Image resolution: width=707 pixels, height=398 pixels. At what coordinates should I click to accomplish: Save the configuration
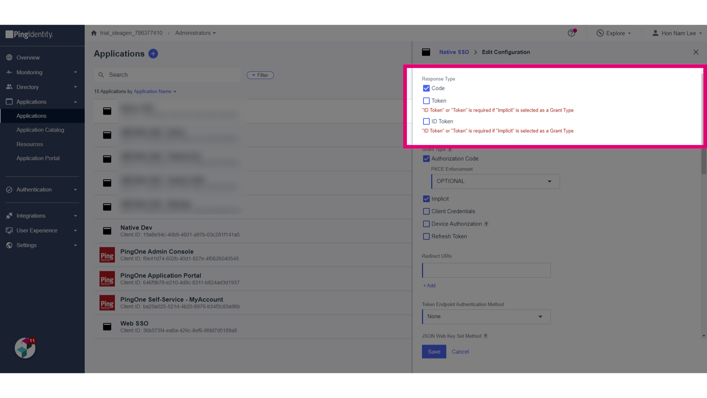(434, 352)
